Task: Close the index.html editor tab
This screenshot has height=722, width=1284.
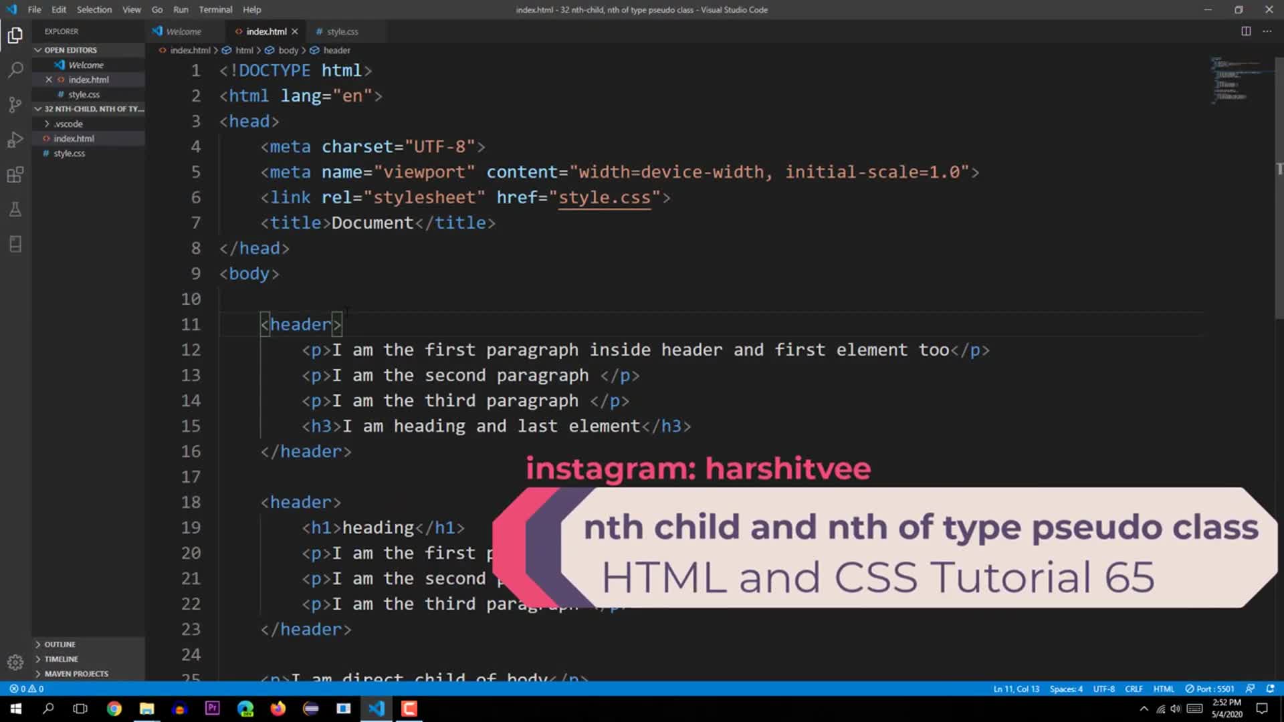Action: [294, 31]
